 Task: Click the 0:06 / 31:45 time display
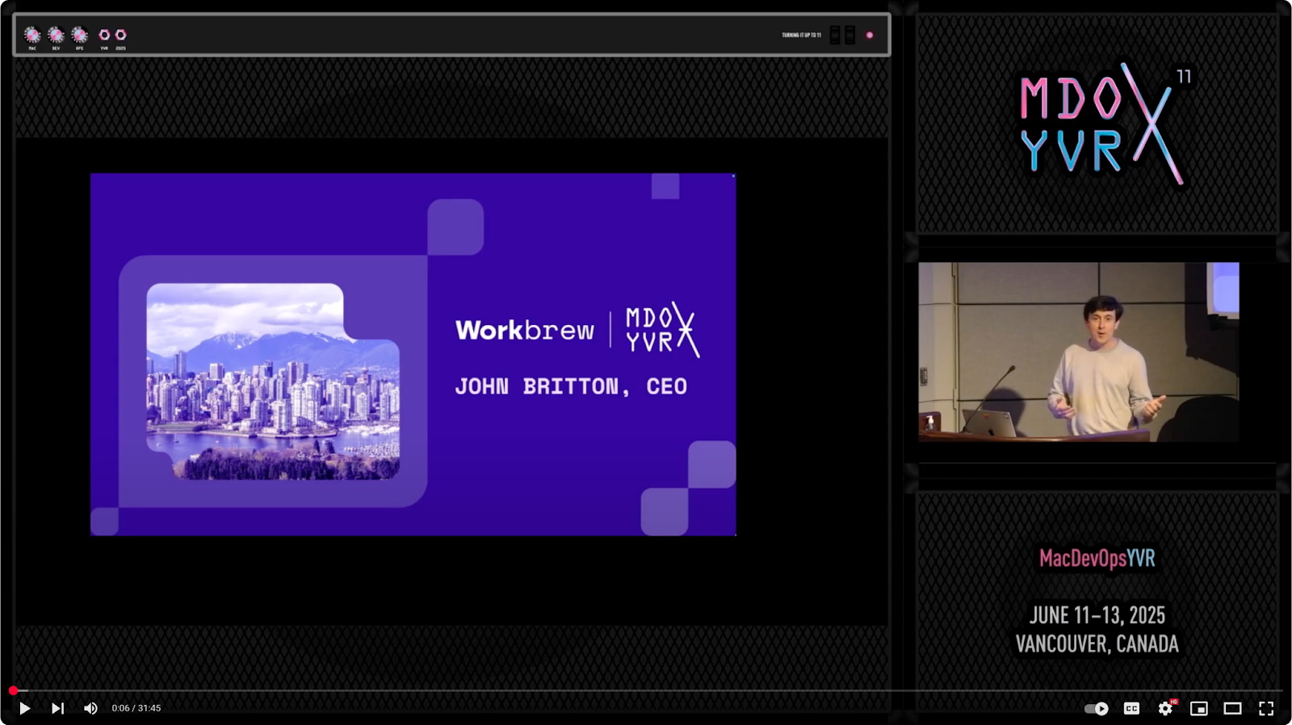point(136,708)
